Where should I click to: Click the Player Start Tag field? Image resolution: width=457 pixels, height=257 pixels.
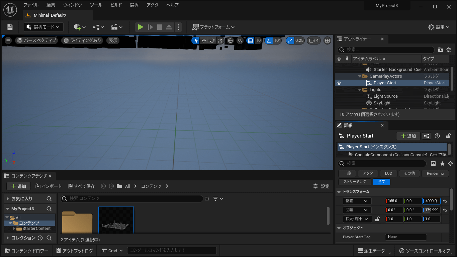[x=405, y=237]
